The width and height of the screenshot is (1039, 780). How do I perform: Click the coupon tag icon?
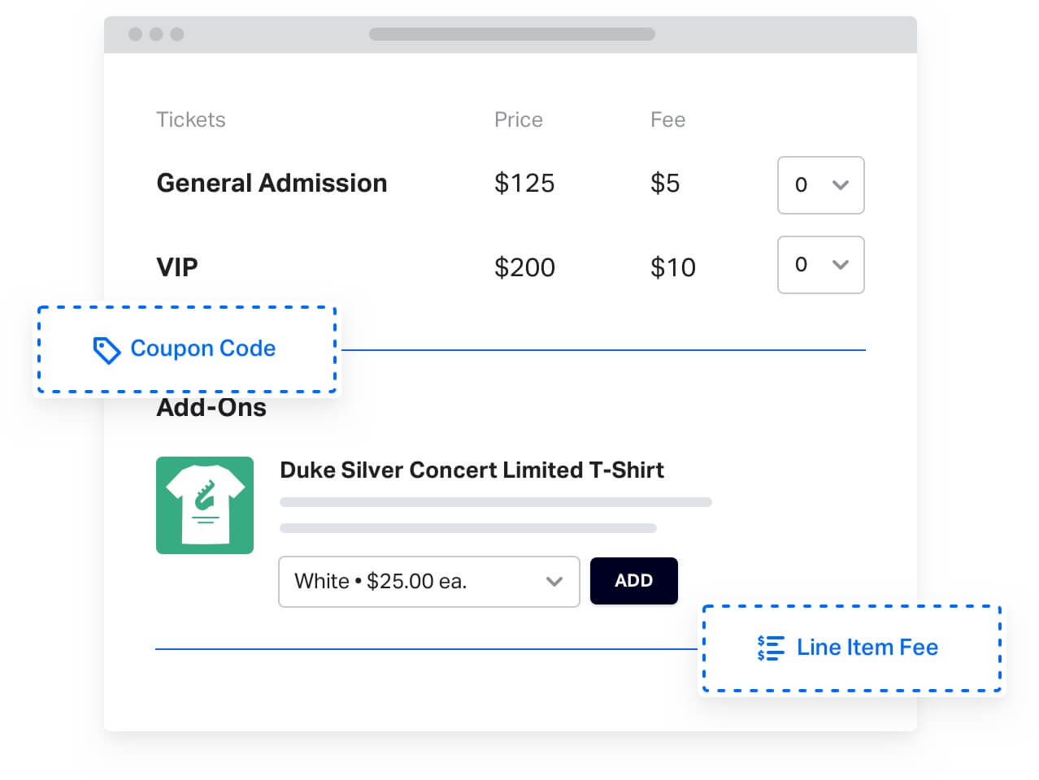(x=105, y=349)
